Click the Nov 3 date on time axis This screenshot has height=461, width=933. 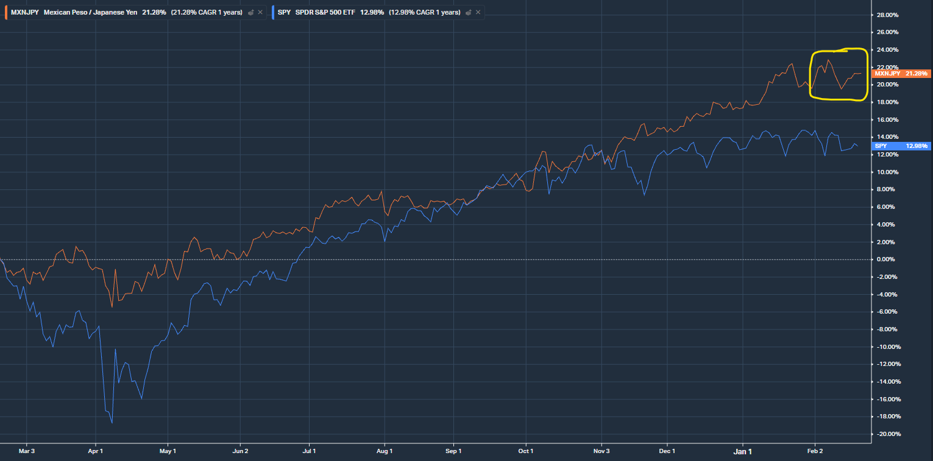(601, 451)
